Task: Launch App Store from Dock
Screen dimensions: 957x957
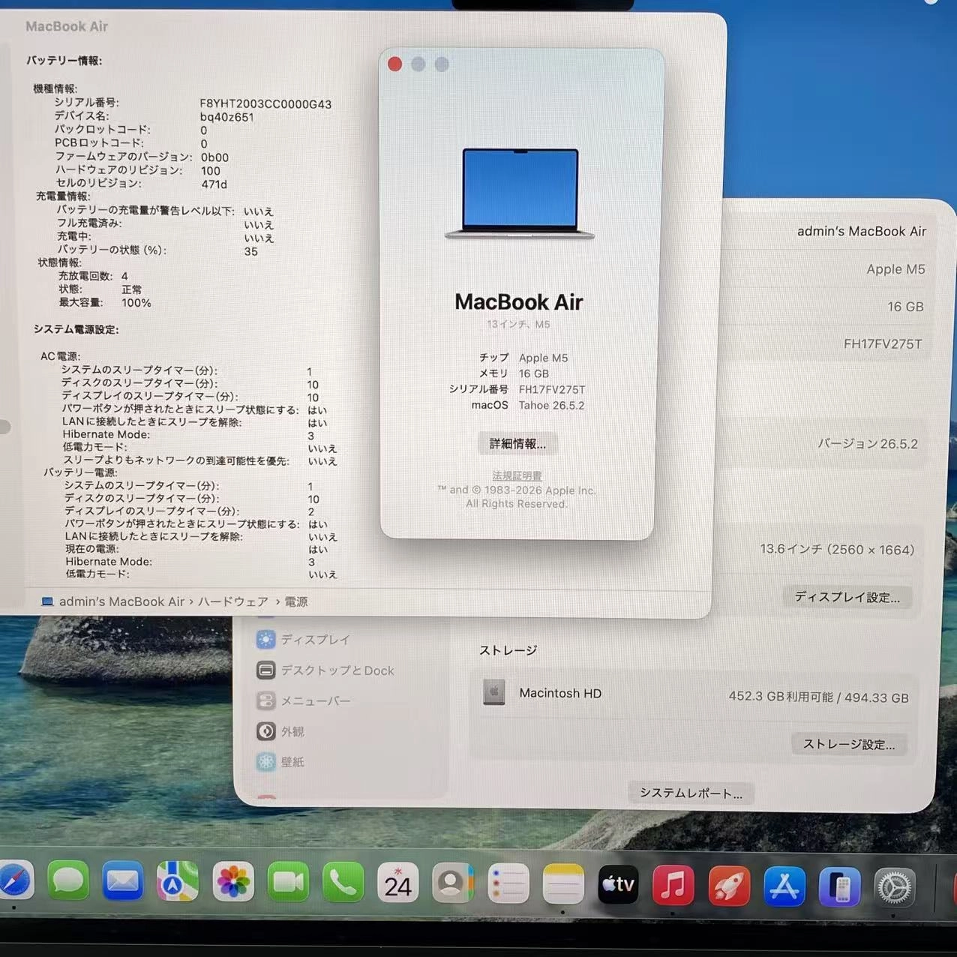Action: (x=784, y=887)
